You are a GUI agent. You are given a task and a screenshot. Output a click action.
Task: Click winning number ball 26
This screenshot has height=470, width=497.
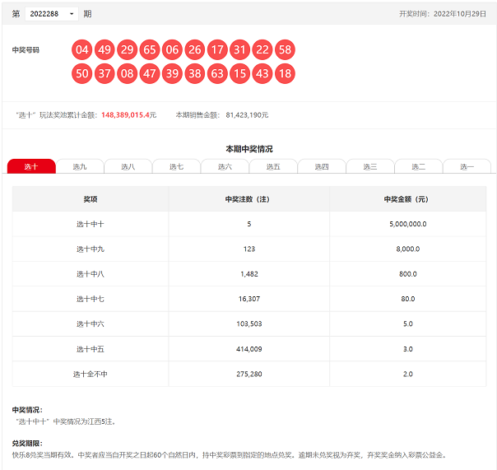195,49
